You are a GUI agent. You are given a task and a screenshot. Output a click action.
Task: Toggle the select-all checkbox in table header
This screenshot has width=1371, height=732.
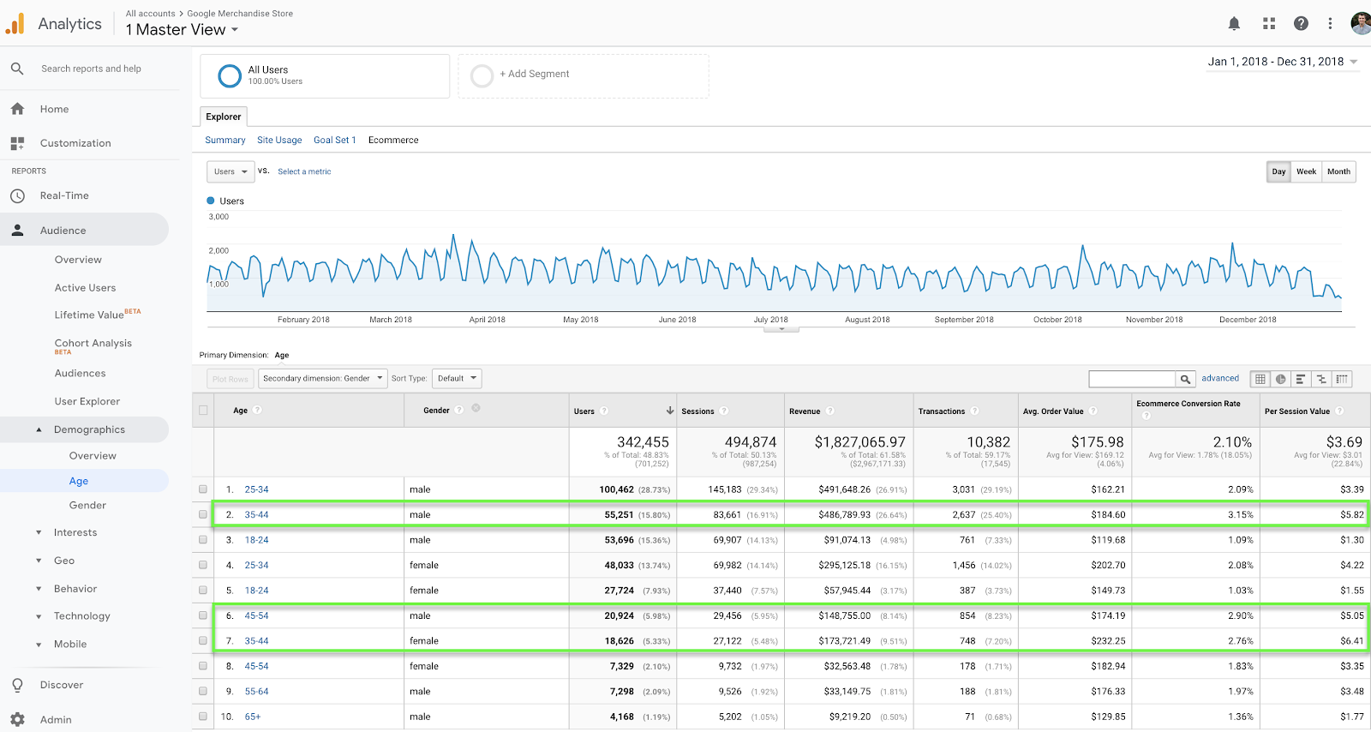coord(203,411)
